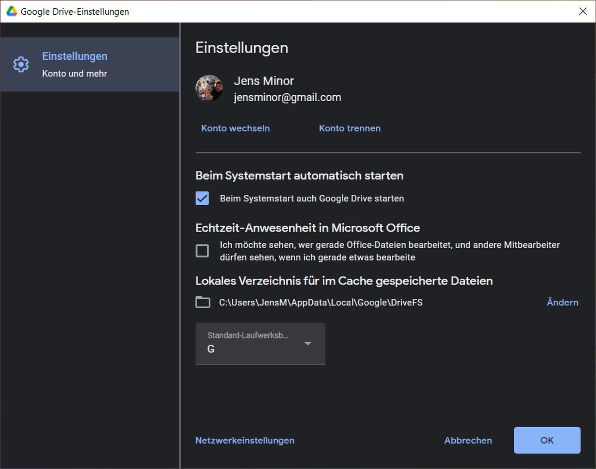Image resolution: width=596 pixels, height=469 pixels.
Task: Enable Microsoft Office real-time presence checkbox
Action: pos(202,251)
